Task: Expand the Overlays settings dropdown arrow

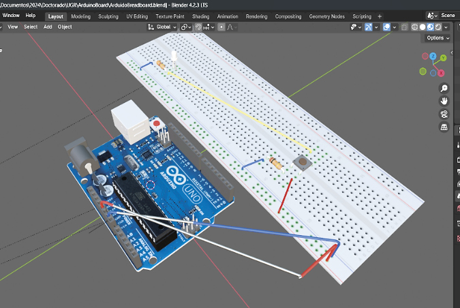Action: pos(395,27)
